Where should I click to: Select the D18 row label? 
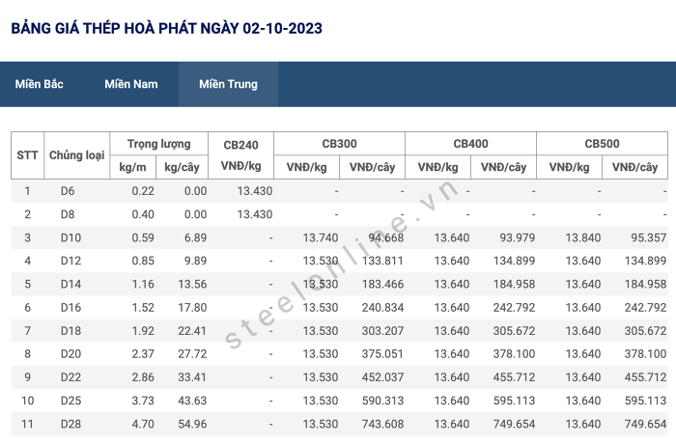click(x=70, y=331)
